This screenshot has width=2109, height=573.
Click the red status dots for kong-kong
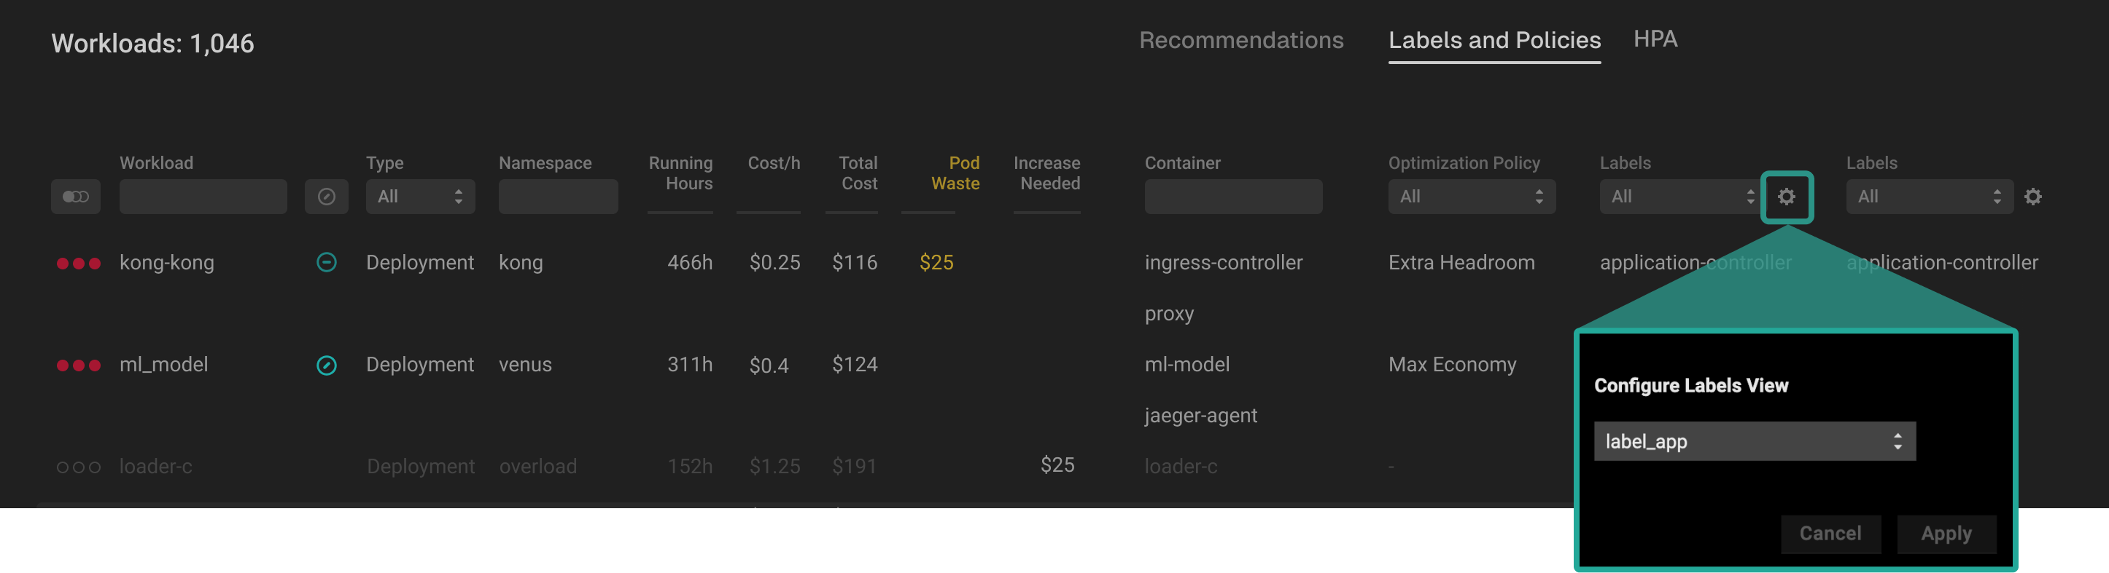click(79, 264)
